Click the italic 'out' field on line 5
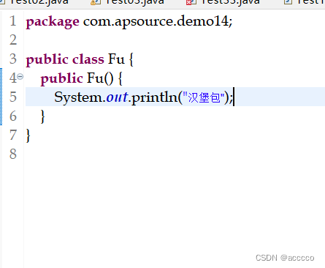325x268 pixels. pyautogui.click(x=117, y=97)
